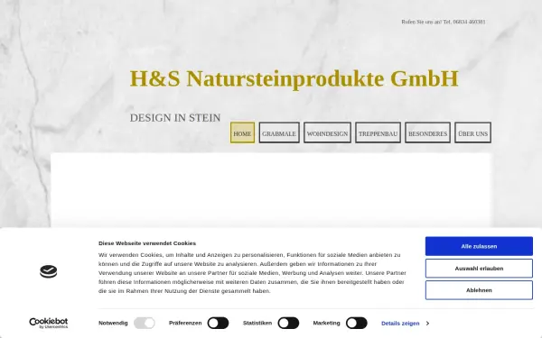
Task: Enable the Statistiken cookie switch
Action: [288, 324]
